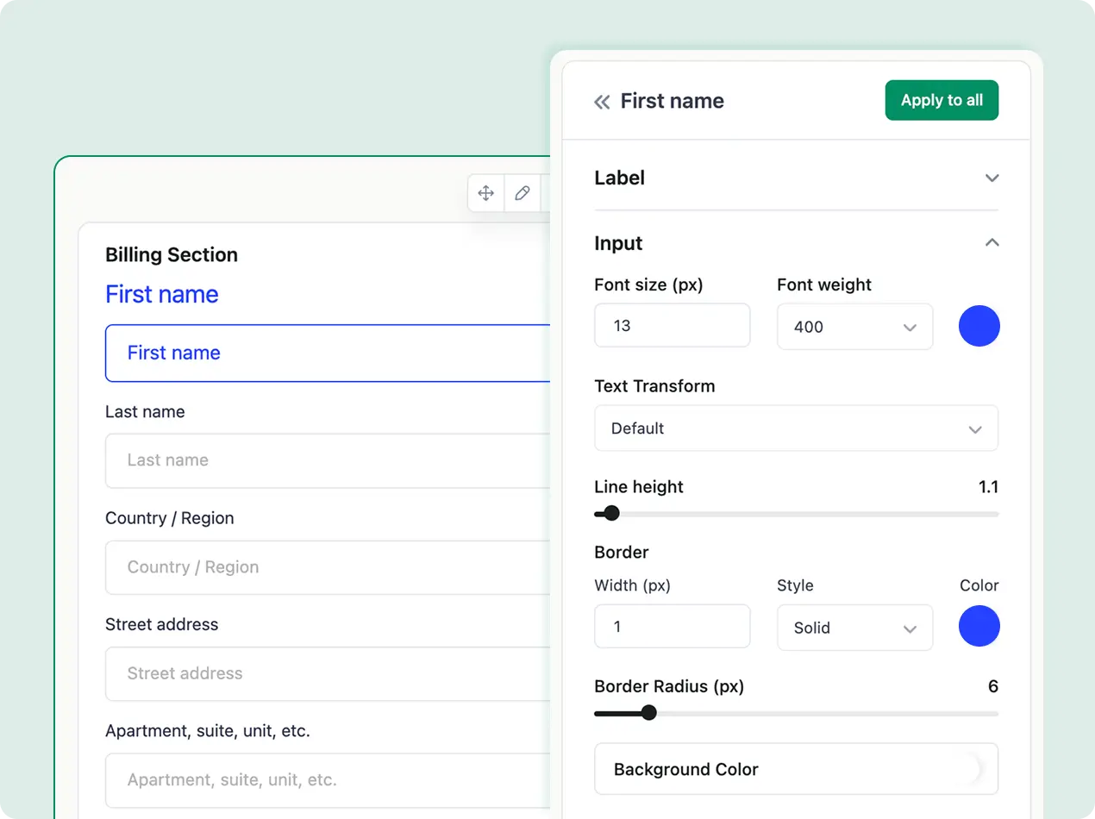Image resolution: width=1095 pixels, height=819 pixels.
Task: Open the Font weight dropdown
Action: [854, 327]
